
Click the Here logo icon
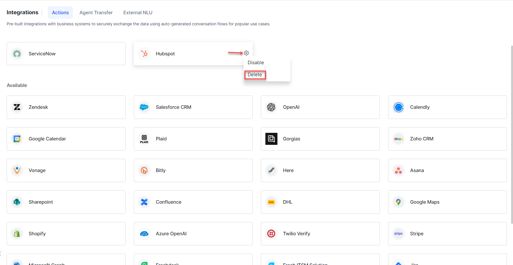pyautogui.click(x=271, y=170)
